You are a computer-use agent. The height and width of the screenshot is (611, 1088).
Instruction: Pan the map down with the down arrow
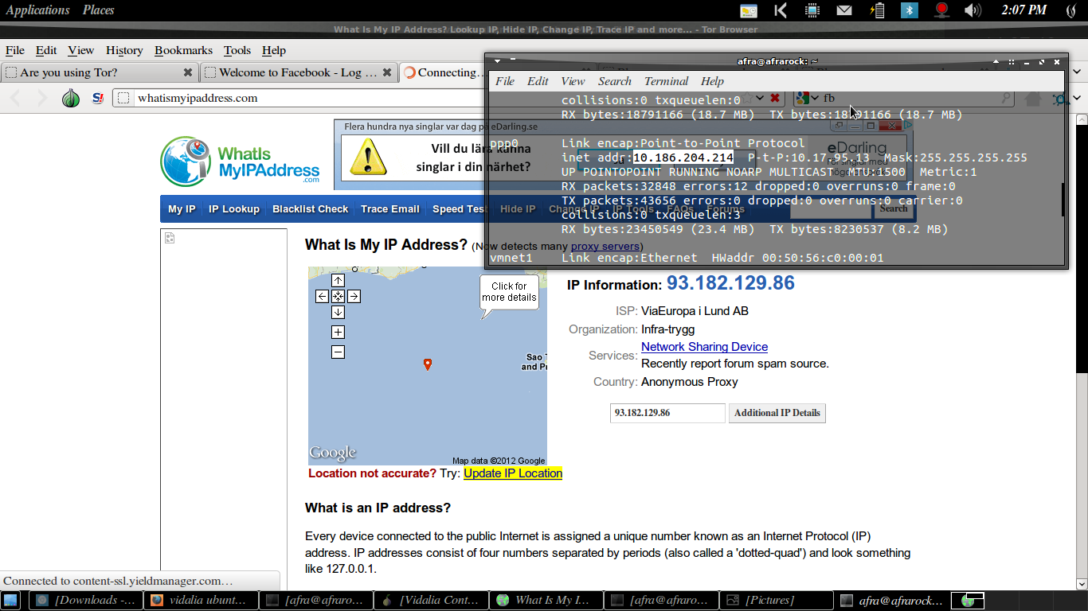[338, 312]
